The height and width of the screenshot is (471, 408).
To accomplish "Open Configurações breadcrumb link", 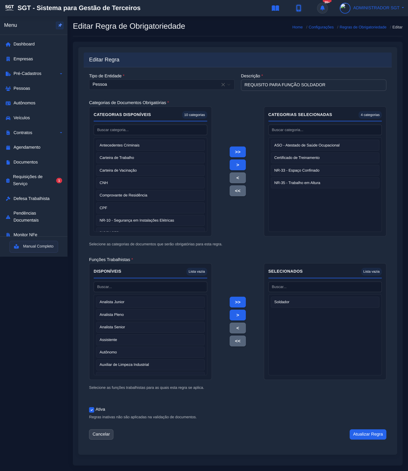I will pyautogui.click(x=321, y=27).
